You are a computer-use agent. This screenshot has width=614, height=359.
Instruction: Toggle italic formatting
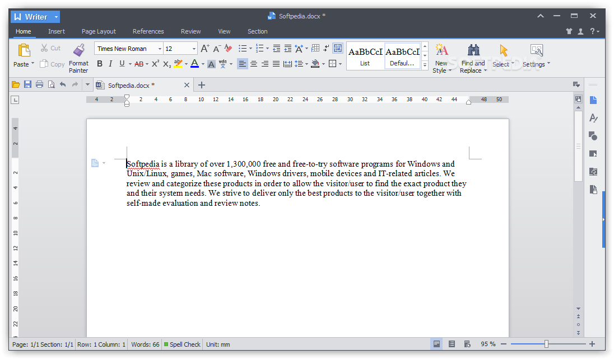[110, 64]
